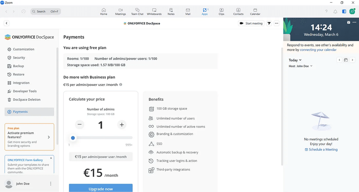The width and height of the screenshot is (359, 192).
Task: Open the filter funnel icon in the app header
Action: pyautogui.click(x=269, y=23)
